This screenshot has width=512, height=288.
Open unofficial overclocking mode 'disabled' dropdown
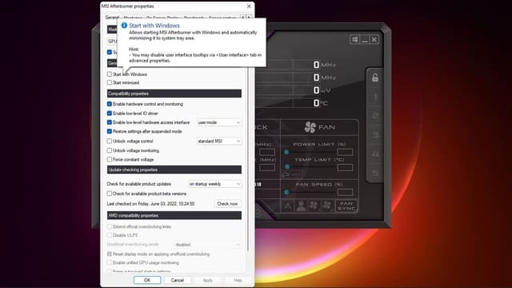tap(208, 245)
